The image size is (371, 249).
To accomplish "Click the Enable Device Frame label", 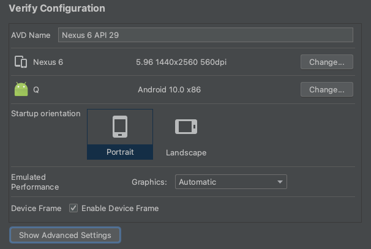I will (x=120, y=209).
